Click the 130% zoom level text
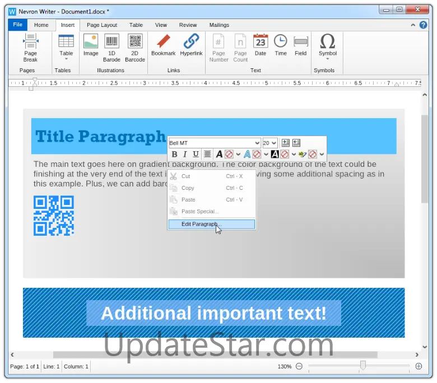The height and width of the screenshot is (383, 437). click(285, 367)
